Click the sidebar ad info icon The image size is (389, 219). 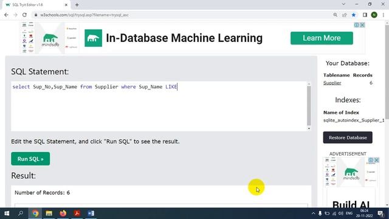(371, 160)
